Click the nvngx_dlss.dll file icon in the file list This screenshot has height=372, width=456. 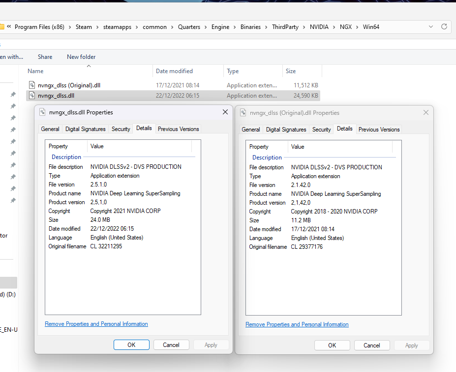(32, 96)
